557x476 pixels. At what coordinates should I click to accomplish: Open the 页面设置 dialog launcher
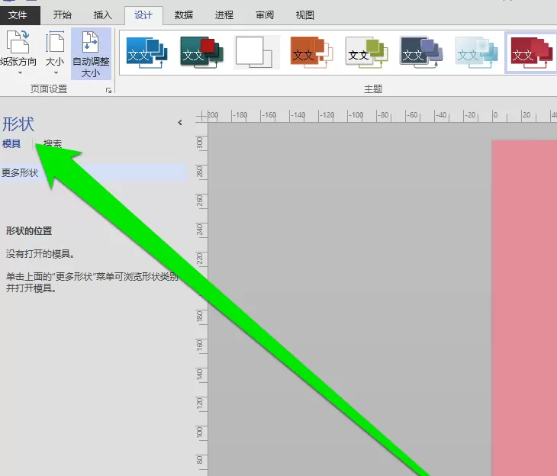coord(108,91)
